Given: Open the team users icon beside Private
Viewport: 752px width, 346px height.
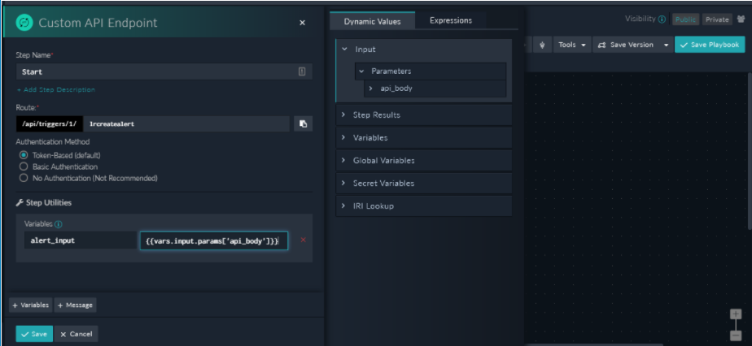Looking at the screenshot, I should click(741, 19).
